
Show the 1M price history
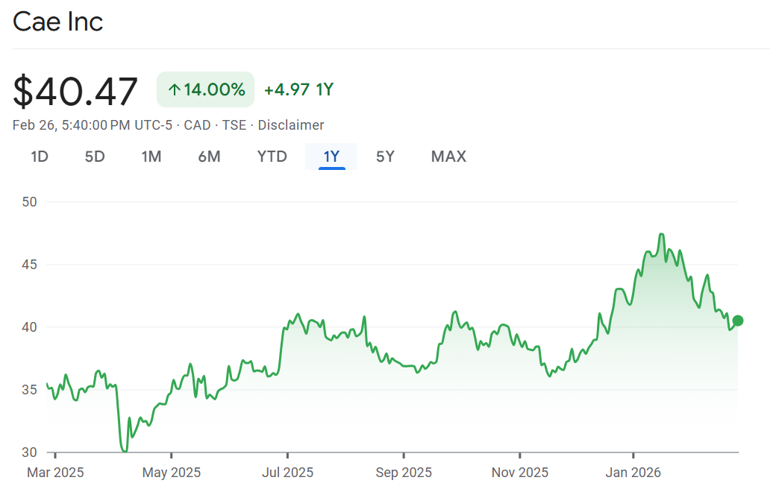151,157
